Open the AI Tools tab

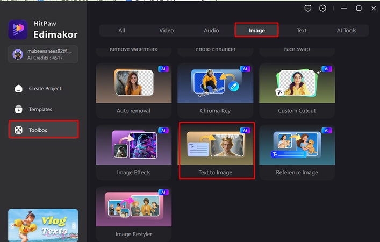pos(346,31)
